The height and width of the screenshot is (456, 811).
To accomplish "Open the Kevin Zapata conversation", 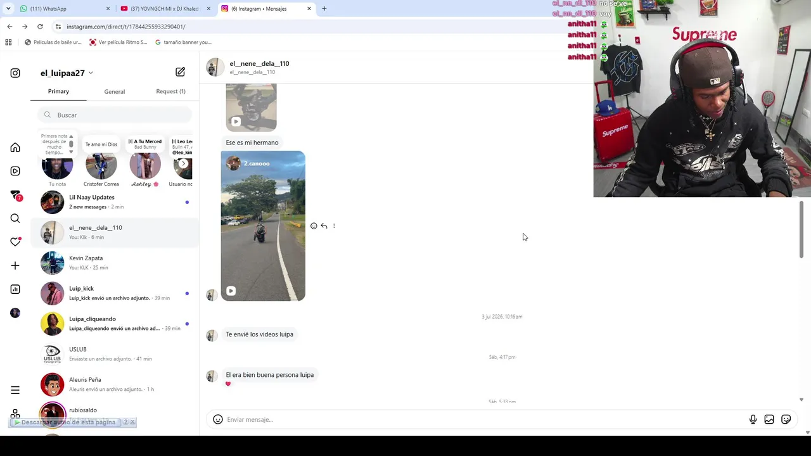I will (115, 263).
